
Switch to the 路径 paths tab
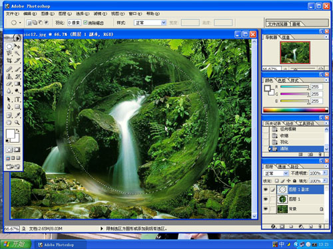[x=294, y=166]
